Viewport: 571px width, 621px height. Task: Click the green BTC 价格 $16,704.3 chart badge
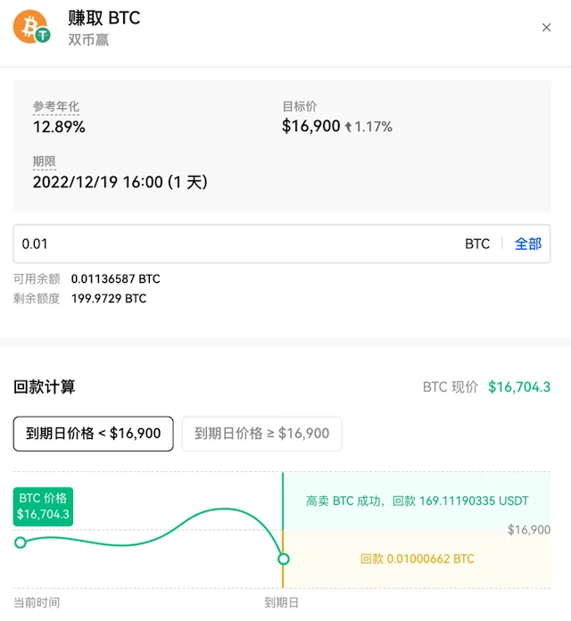coord(43,507)
